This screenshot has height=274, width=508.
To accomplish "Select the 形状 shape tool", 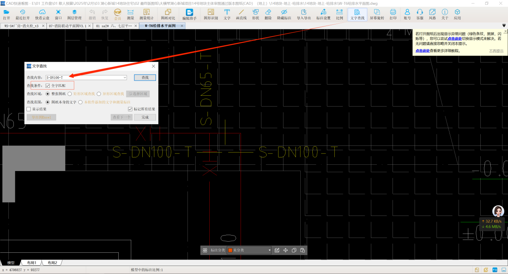I will point(255,14).
